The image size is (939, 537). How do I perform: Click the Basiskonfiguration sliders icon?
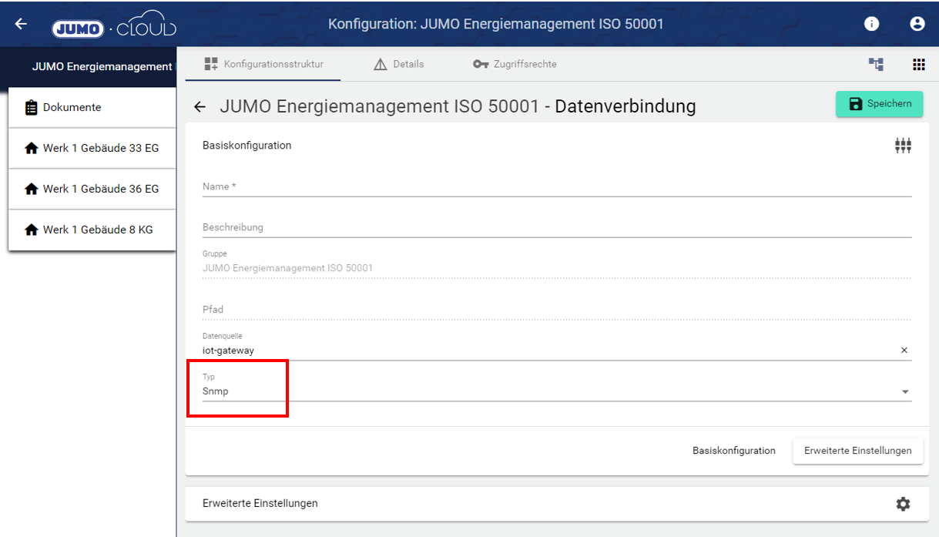903,146
